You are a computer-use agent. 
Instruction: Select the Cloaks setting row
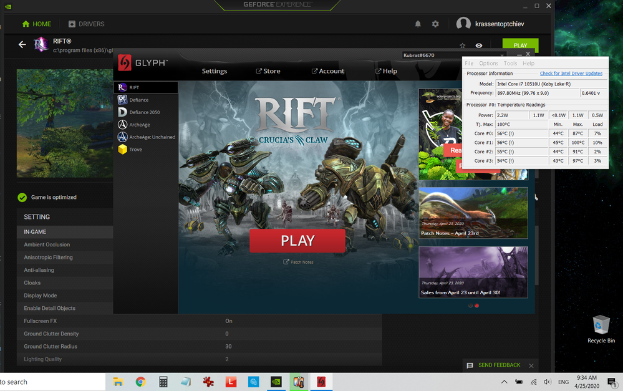[65, 282]
